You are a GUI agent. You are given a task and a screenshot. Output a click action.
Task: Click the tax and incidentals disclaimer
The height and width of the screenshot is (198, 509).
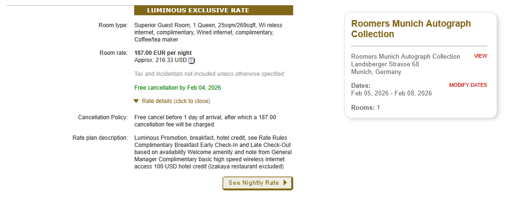(209, 74)
